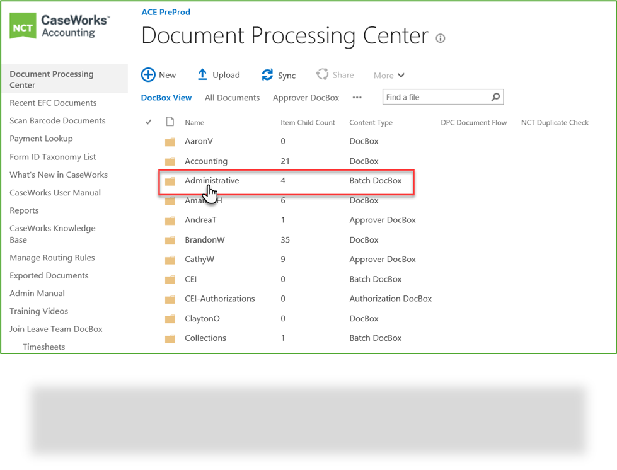Switch to the Approver DocBox tab

(x=306, y=97)
